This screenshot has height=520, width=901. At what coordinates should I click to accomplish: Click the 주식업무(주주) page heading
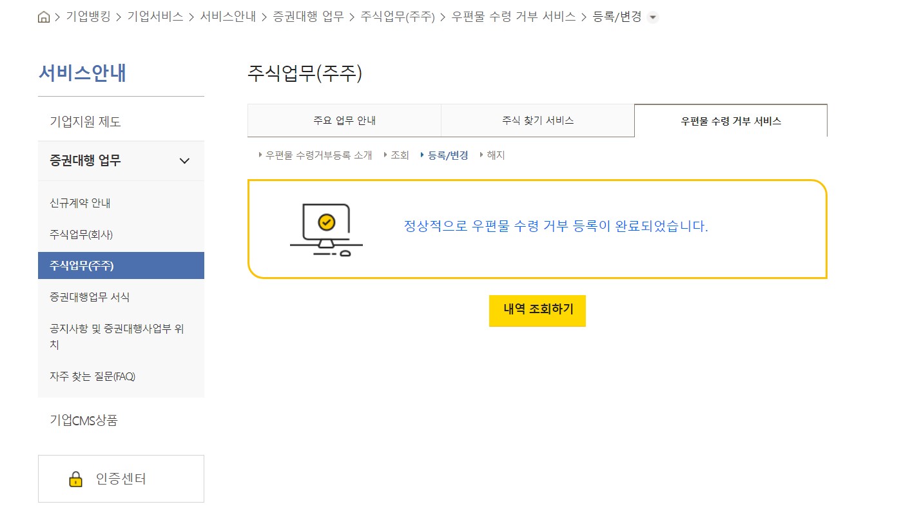pyautogui.click(x=305, y=73)
